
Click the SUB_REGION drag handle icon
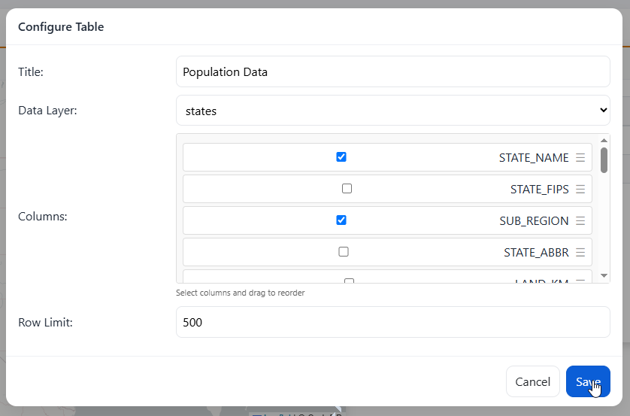[x=580, y=221]
